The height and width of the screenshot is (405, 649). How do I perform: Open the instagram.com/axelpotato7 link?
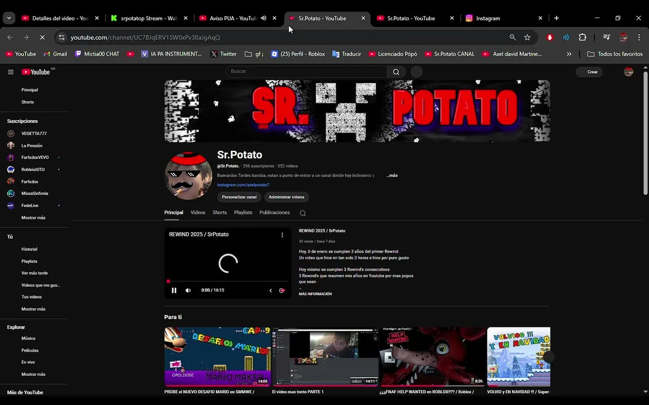(x=243, y=184)
